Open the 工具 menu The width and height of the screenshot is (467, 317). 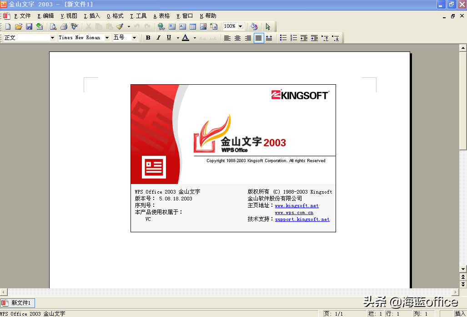[x=139, y=16]
